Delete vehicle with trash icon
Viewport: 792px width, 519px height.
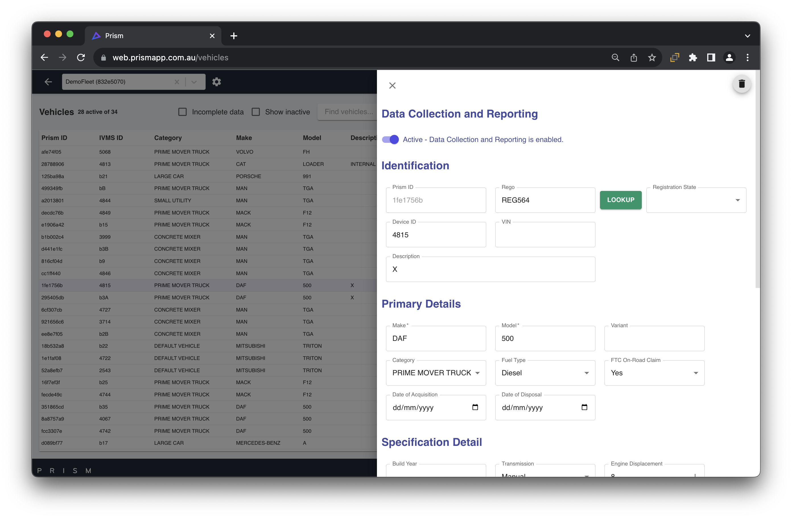(x=741, y=84)
